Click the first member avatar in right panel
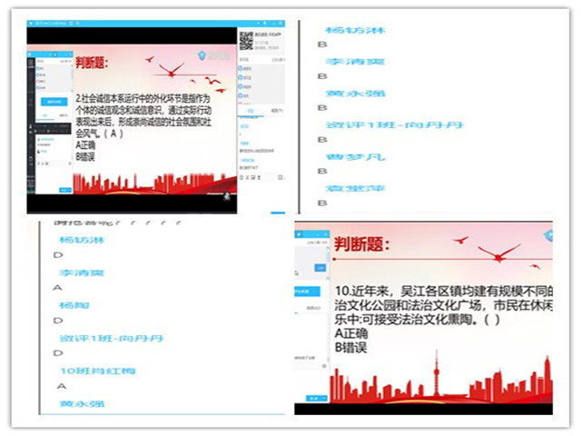Screen dimensions: 581x436 [240, 68]
